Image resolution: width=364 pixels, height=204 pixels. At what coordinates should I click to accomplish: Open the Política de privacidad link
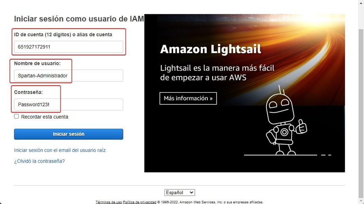140,202
